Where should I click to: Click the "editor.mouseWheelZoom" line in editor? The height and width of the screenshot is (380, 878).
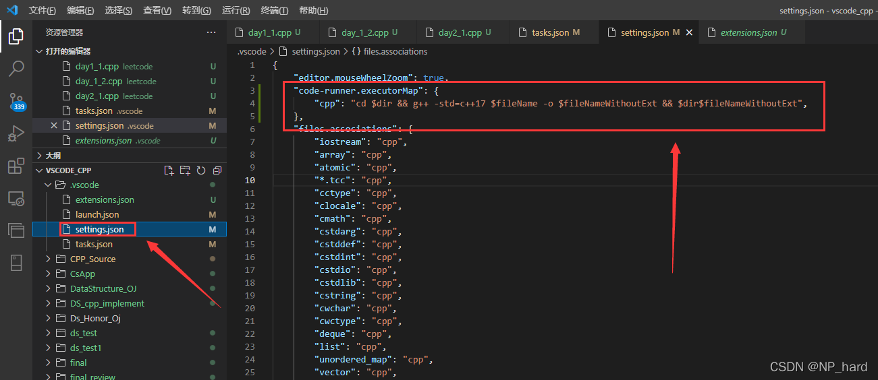[371, 78]
